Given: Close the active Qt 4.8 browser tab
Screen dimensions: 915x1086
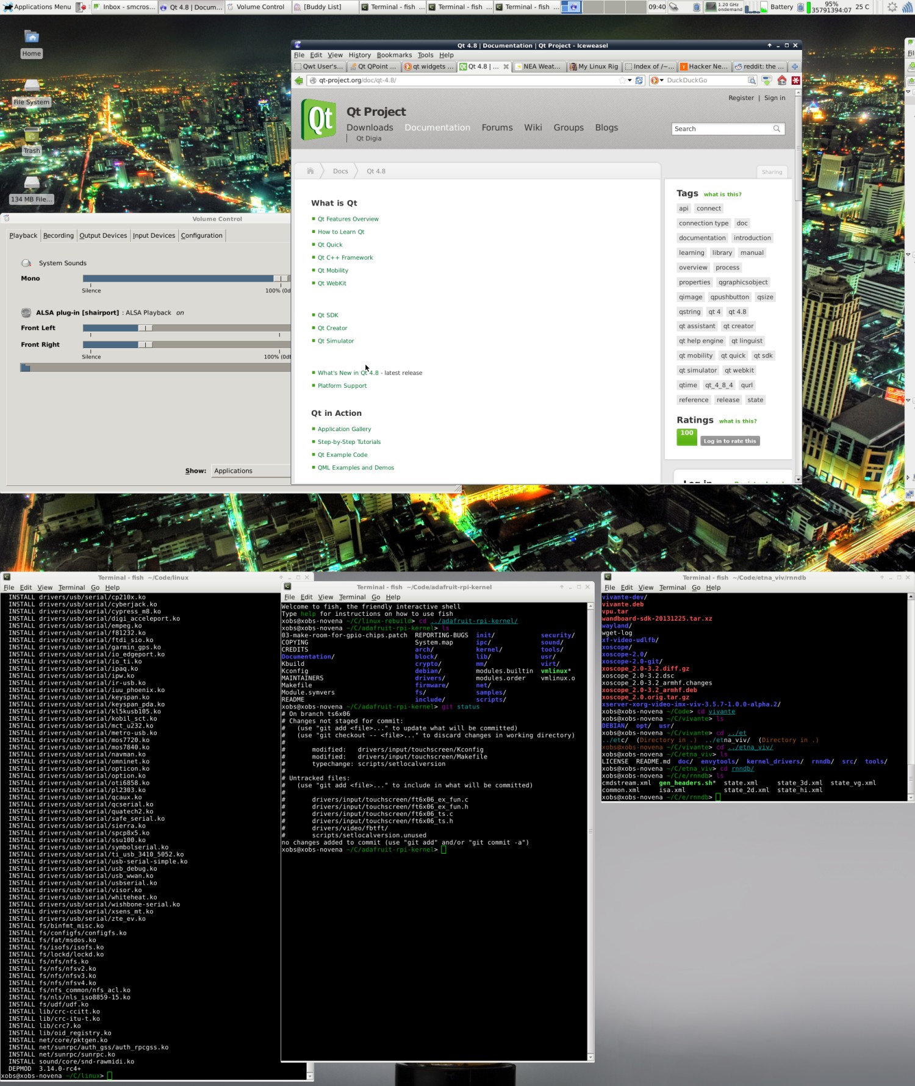Looking at the screenshot, I should tap(506, 66).
